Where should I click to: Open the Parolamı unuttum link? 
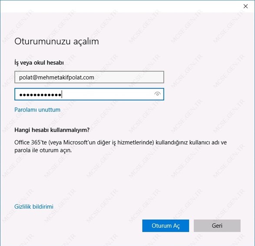[x=37, y=110]
